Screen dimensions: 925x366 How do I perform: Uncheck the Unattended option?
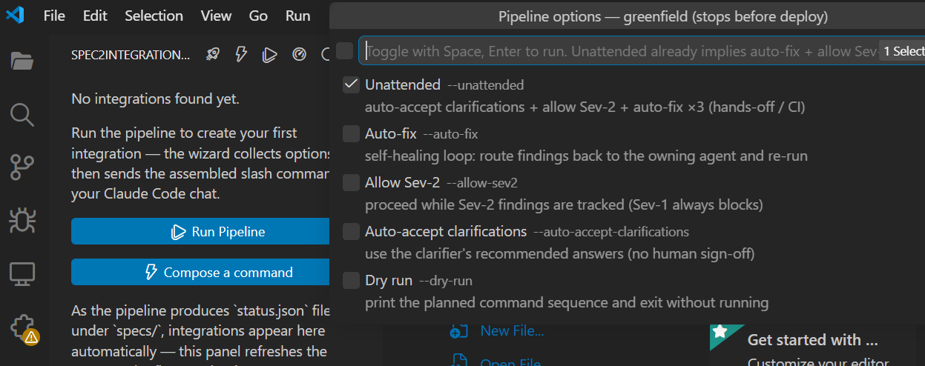coord(352,84)
